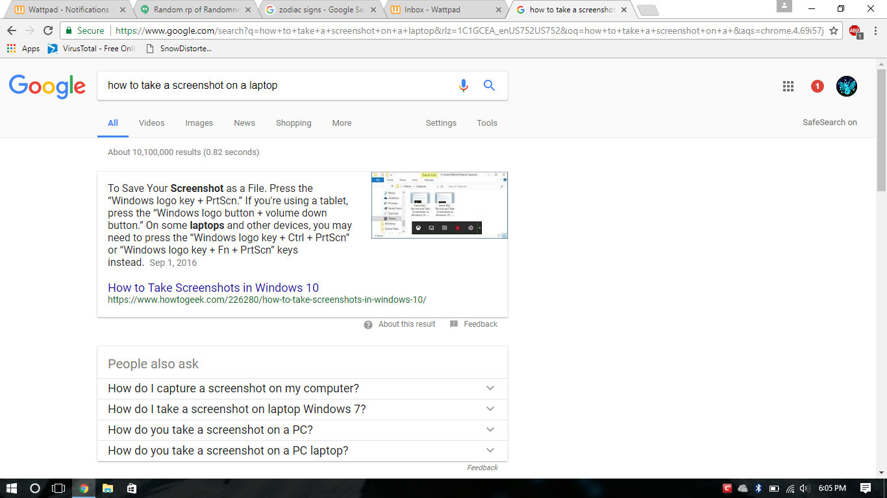Viewport: 887px width, 498px height.
Task: Open the Chrome three-dot menu
Action: (x=875, y=30)
